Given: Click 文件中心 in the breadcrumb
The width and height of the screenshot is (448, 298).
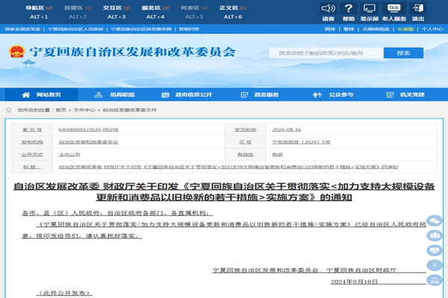Looking at the screenshot, I should click(84, 110).
